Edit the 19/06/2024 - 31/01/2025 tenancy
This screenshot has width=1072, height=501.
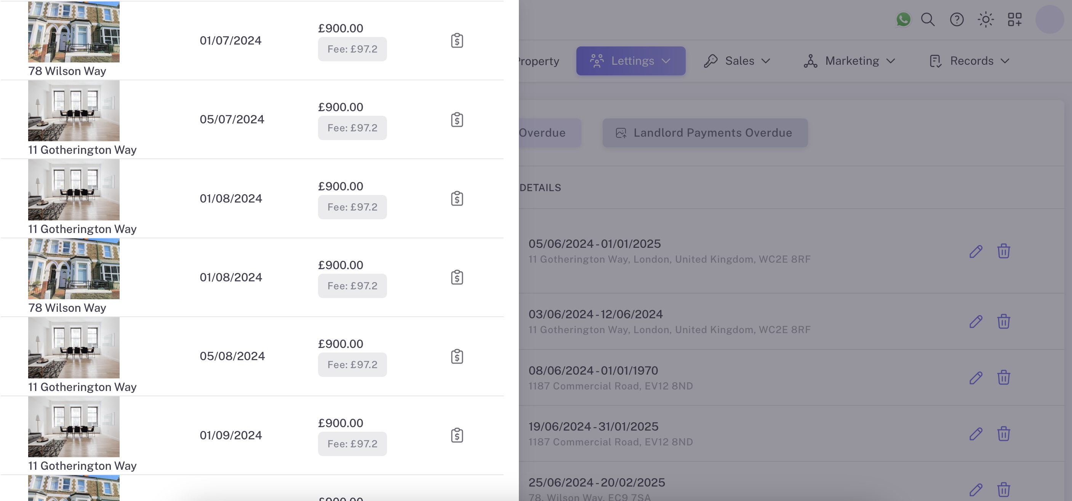976,434
